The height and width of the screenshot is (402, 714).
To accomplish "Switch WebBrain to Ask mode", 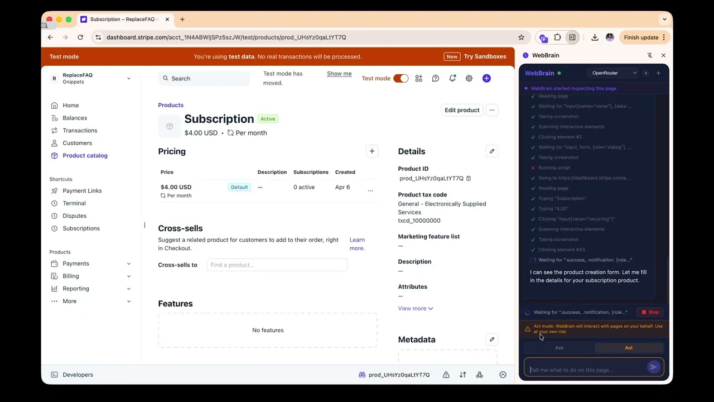I will [559, 348].
